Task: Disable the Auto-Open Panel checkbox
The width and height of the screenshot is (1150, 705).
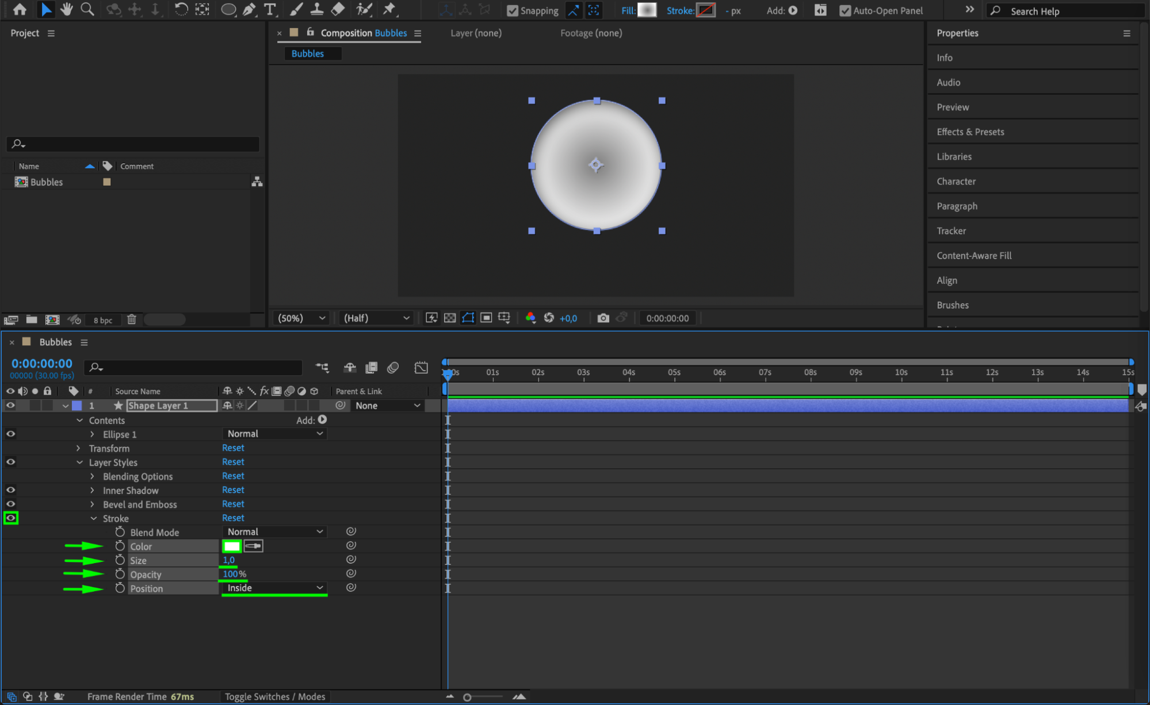Action: click(845, 10)
